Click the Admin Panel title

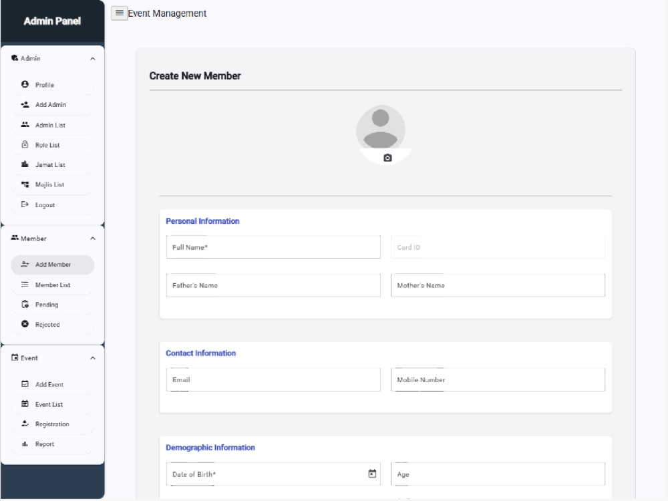coord(52,21)
